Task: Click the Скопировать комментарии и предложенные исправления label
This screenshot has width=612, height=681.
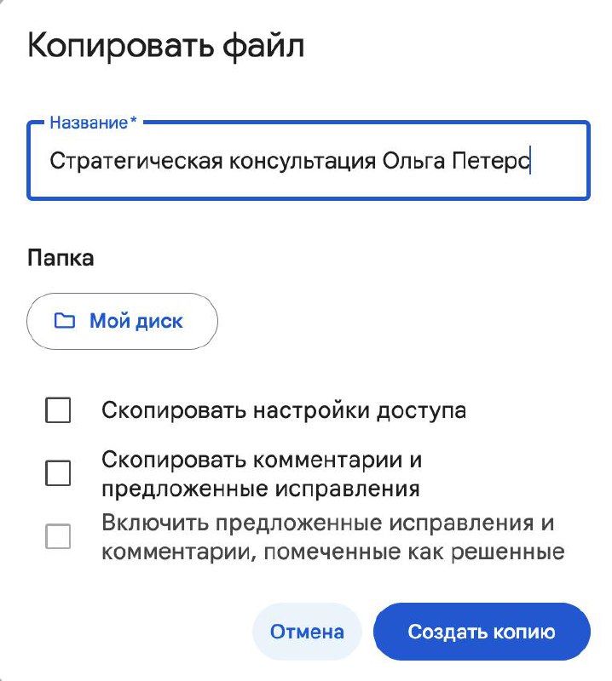Action: pyautogui.click(x=262, y=473)
